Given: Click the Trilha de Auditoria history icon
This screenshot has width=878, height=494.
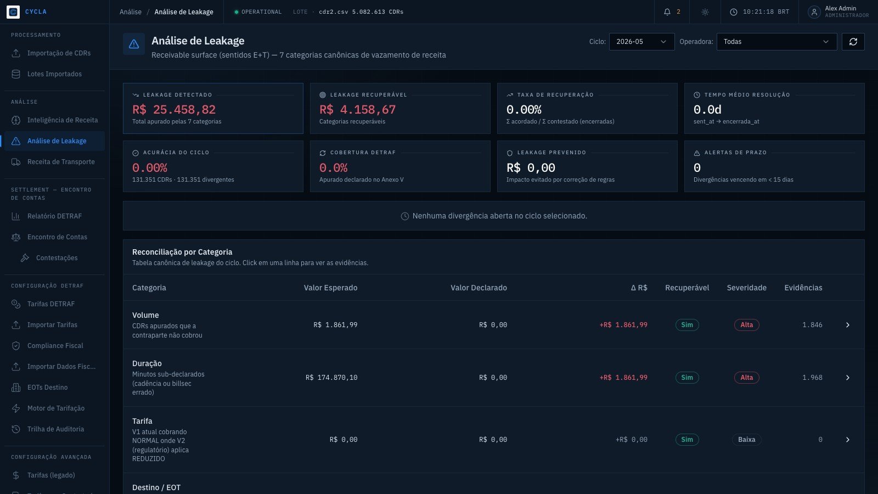Looking at the screenshot, I should 16,429.
